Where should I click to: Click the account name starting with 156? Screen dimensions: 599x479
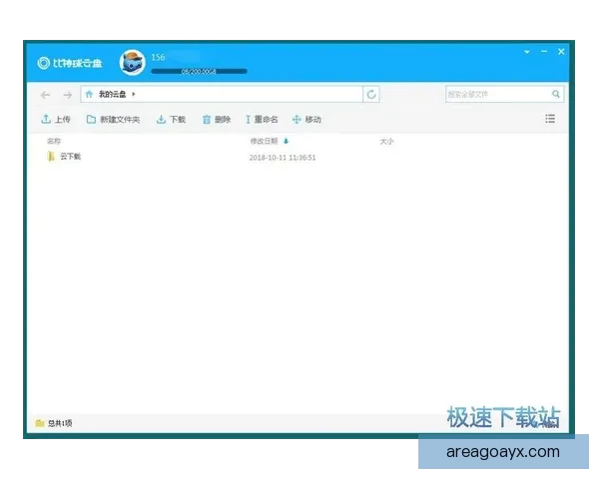coord(158,57)
